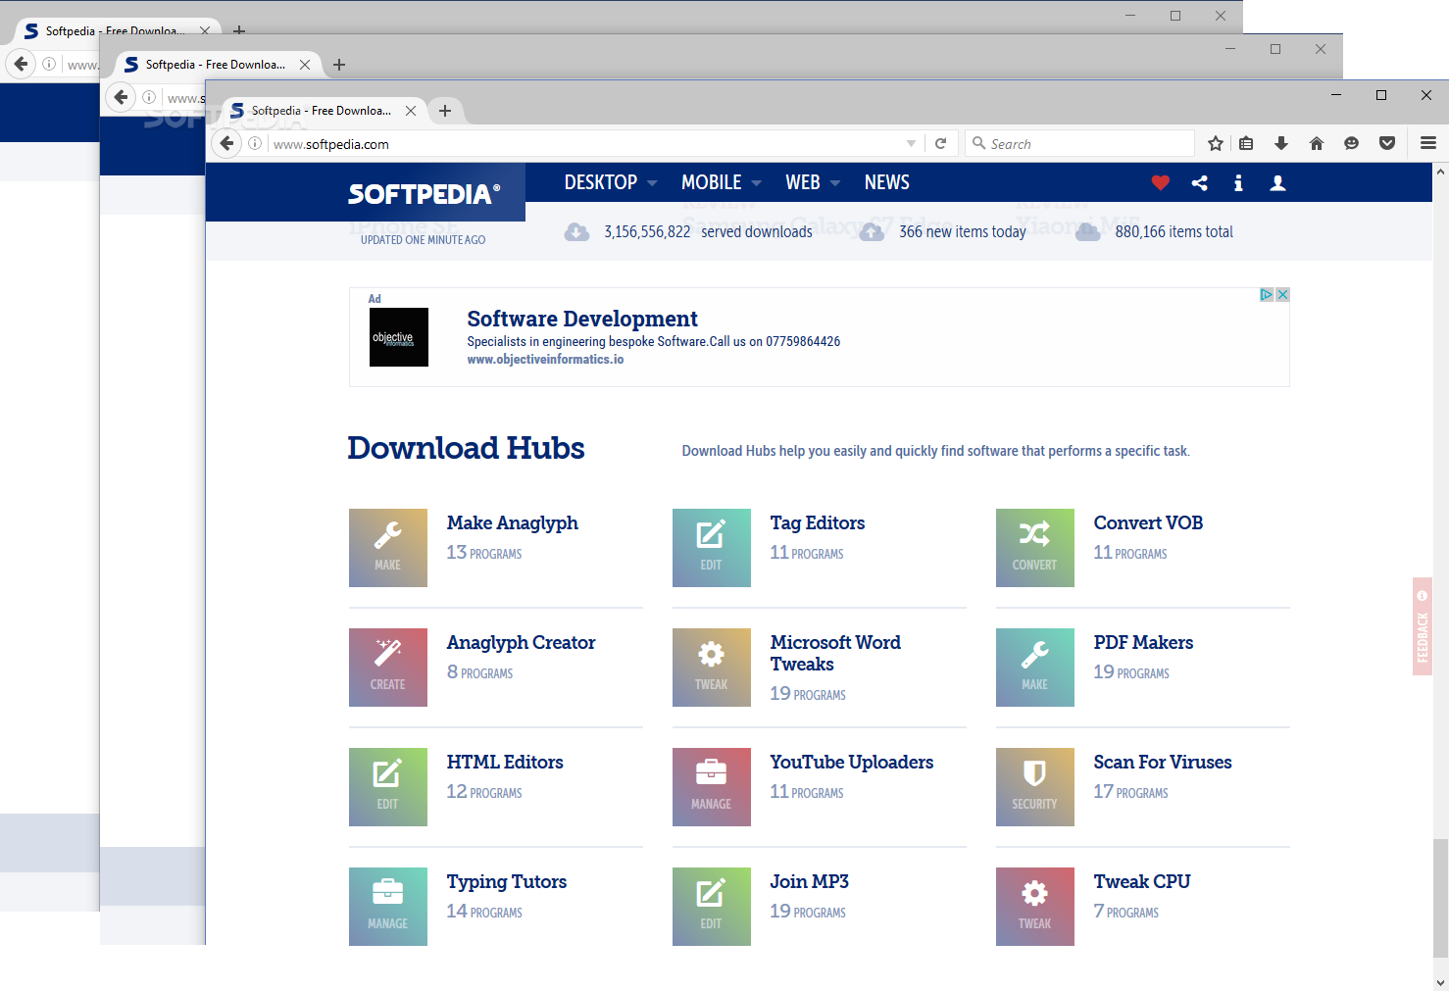
Task: Open the Pocket shield icon
Action: (x=1387, y=144)
